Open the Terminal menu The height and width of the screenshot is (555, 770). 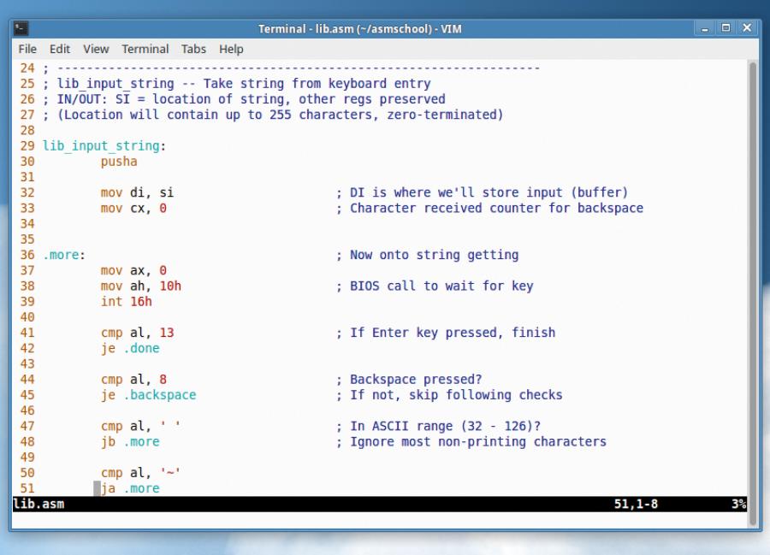145,49
